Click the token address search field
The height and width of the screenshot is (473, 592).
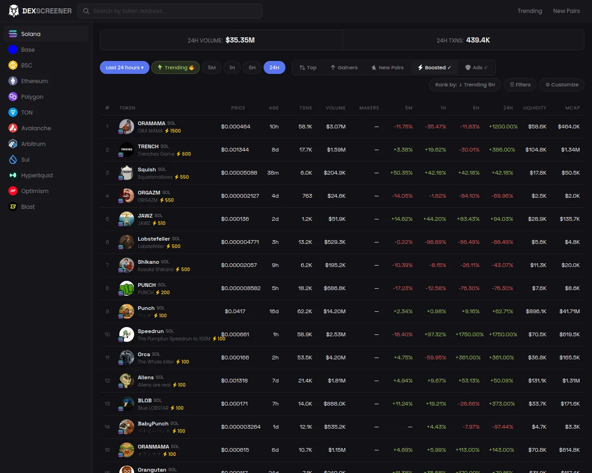click(170, 11)
